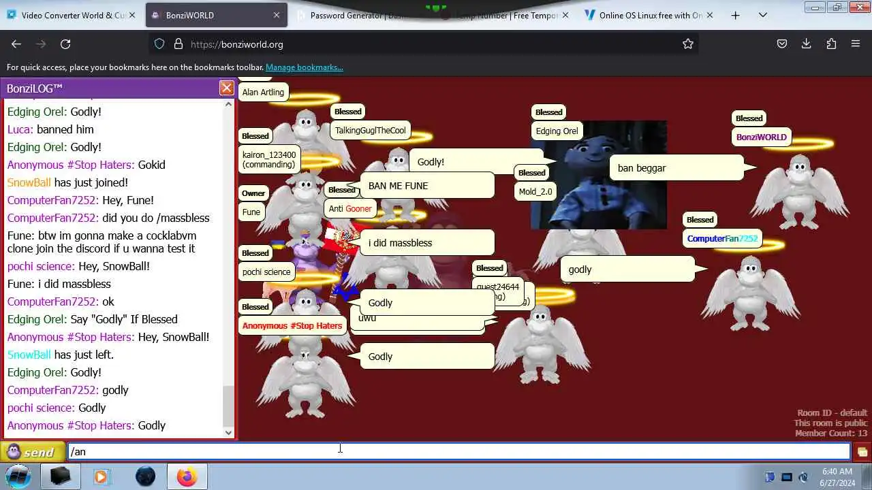Viewport: 872px width, 490px height.
Task: Open a new browser tab
Action: (735, 15)
